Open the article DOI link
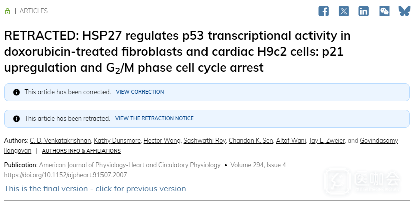Viewport: 413px width, 204px height. coord(65,175)
